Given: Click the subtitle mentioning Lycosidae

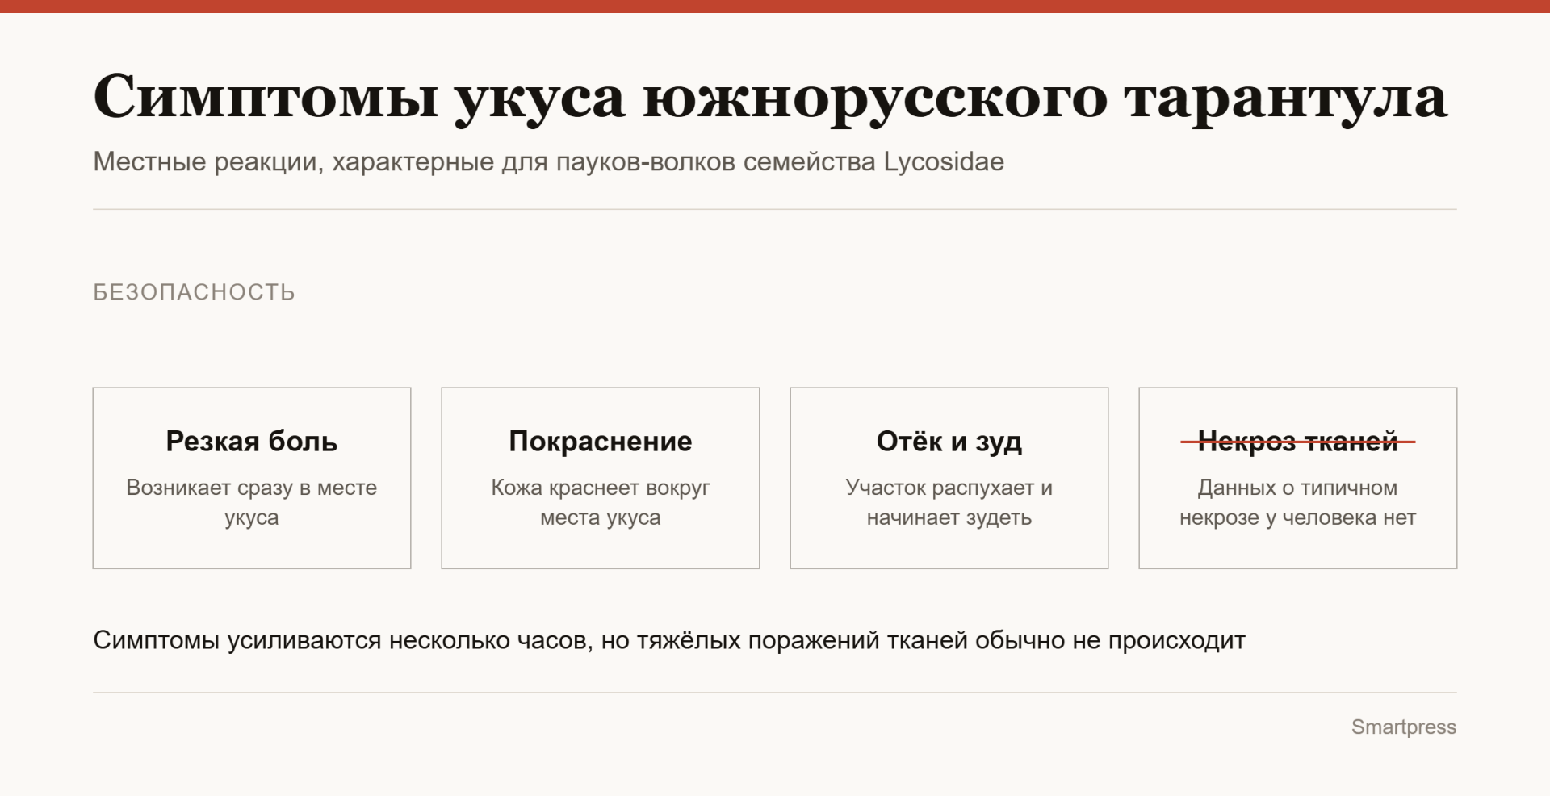Looking at the screenshot, I should 548,161.
